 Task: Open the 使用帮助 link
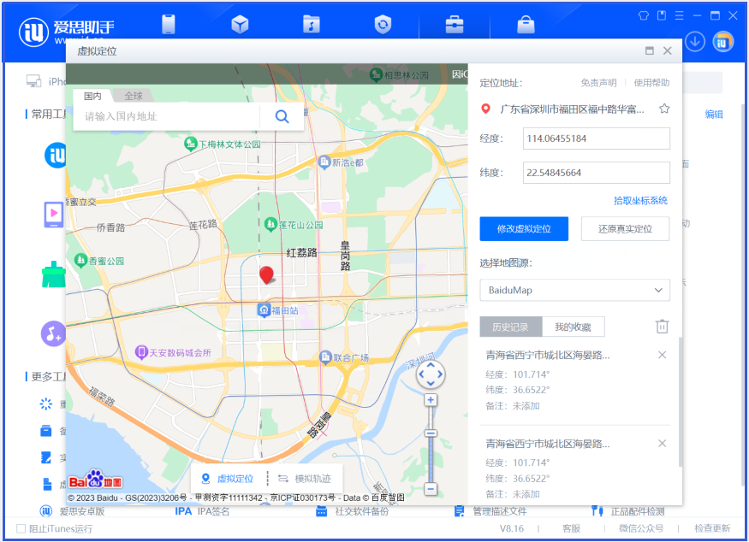pos(651,83)
